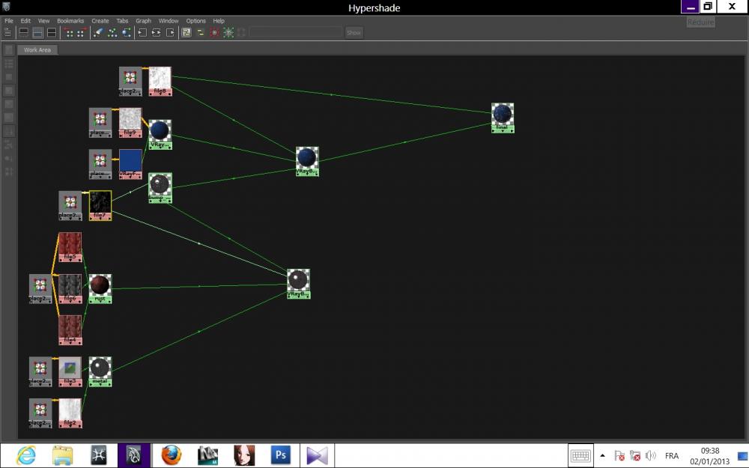Select the blue VRayF texture node
The width and height of the screenshot is (749, 468).
point(130,164)
